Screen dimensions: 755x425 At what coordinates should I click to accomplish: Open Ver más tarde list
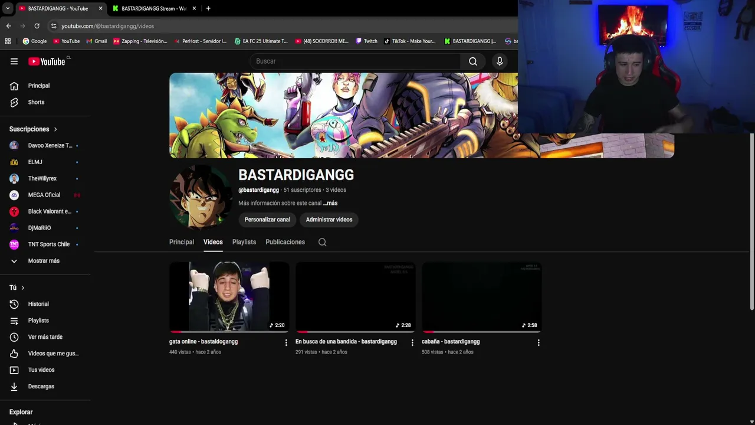click(x=45, y=337)
